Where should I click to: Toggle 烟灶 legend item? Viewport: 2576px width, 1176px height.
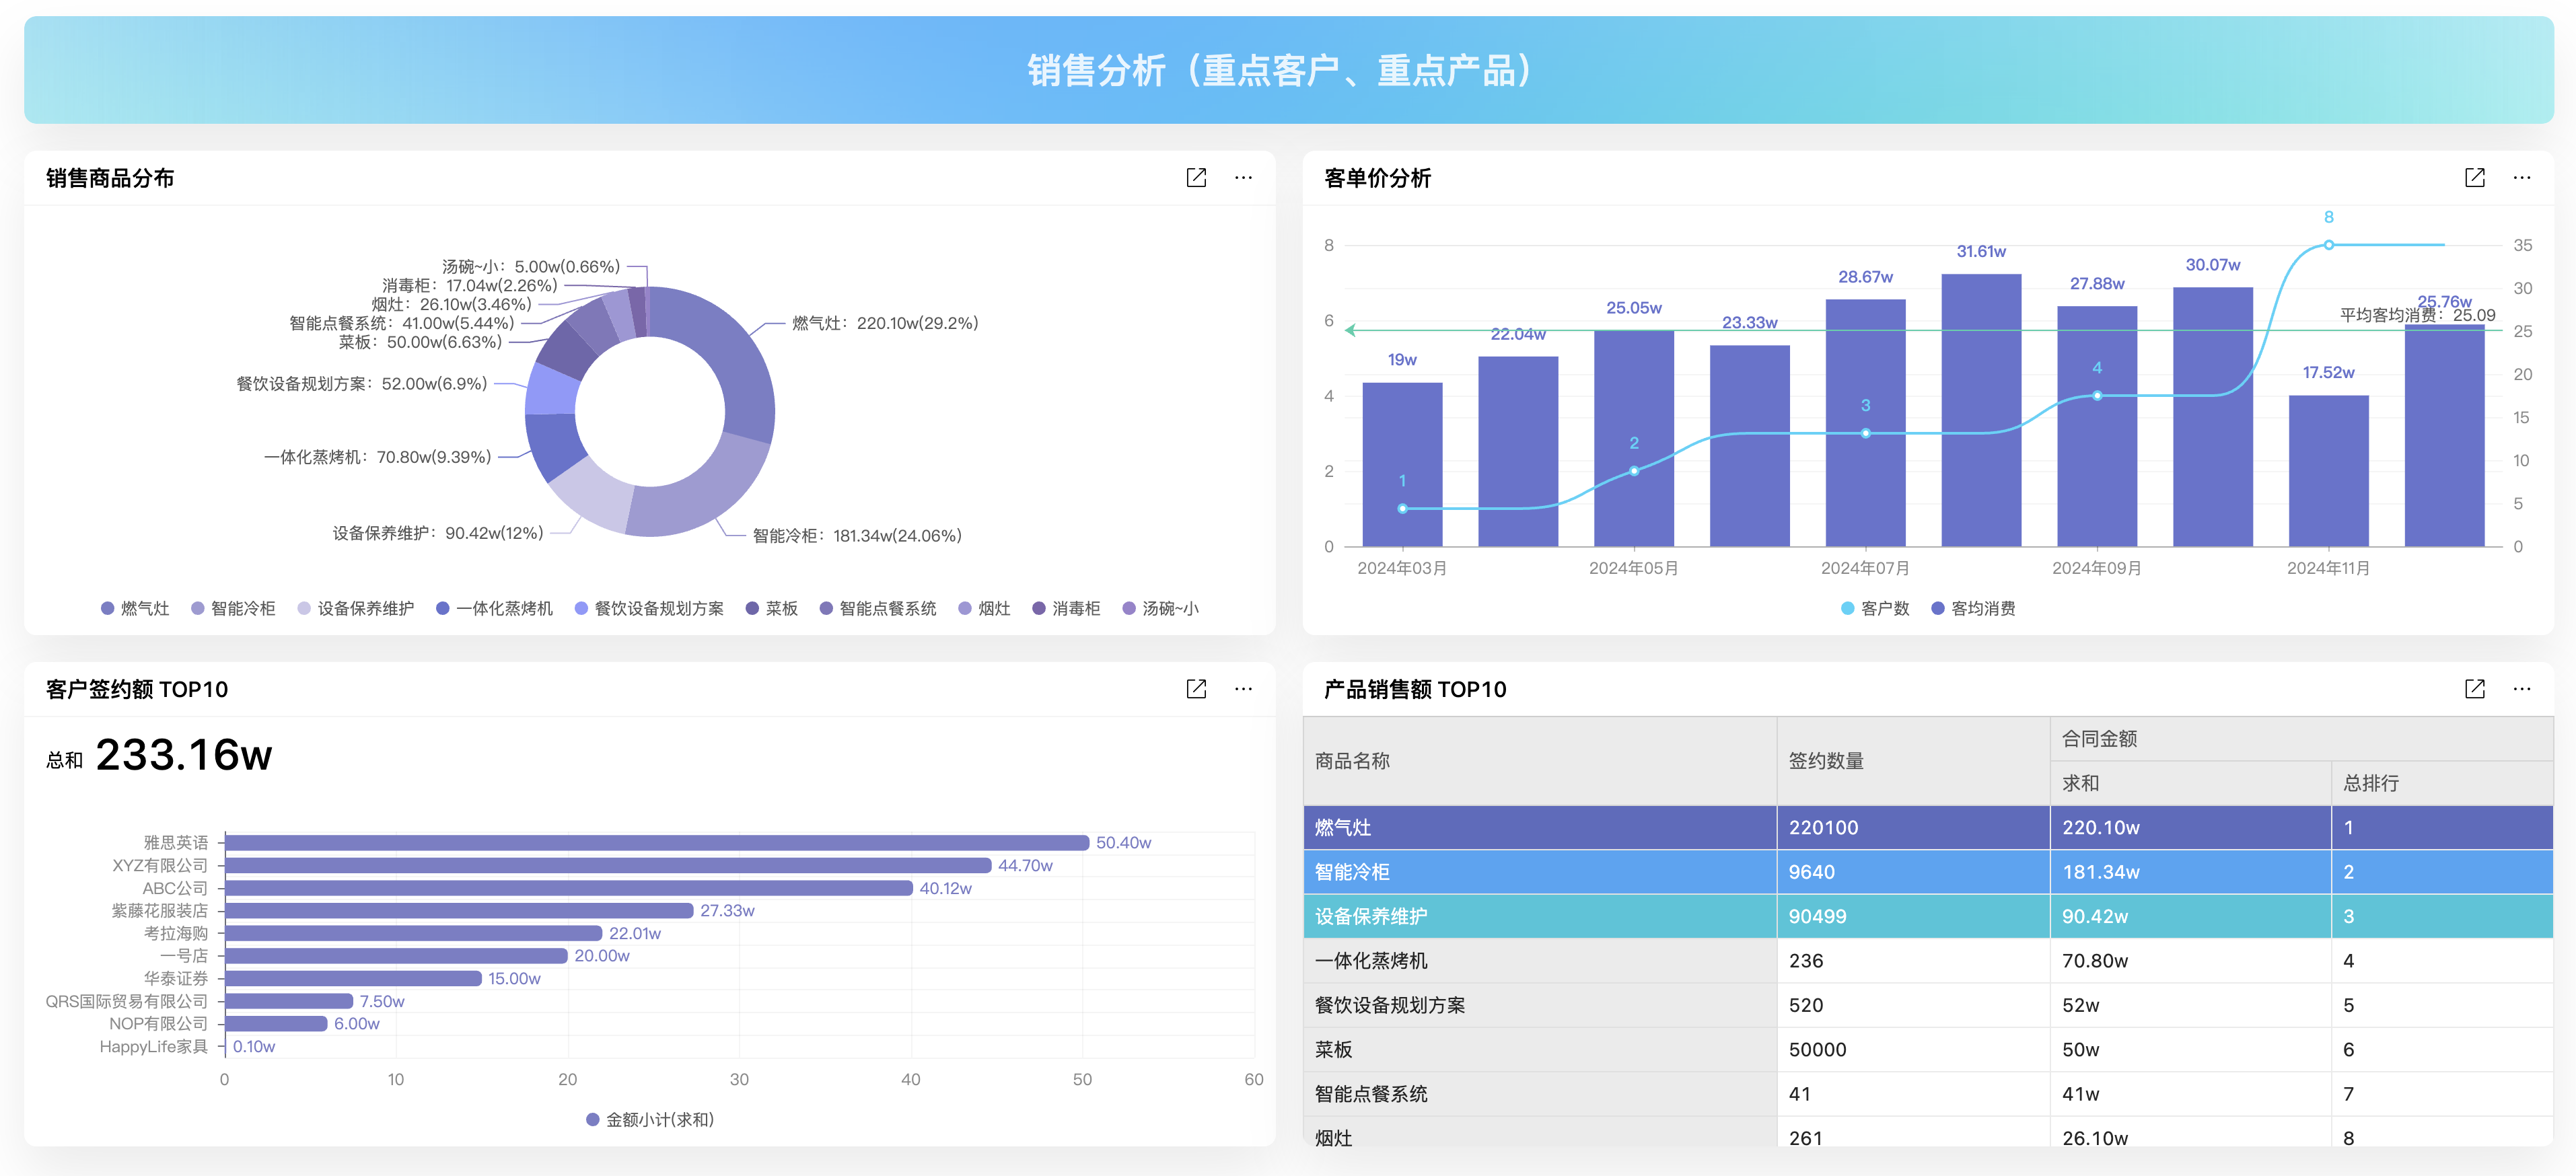(984, 608)
